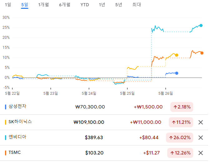
Task: Open the 1개월 time range tab
Action: 43,5
